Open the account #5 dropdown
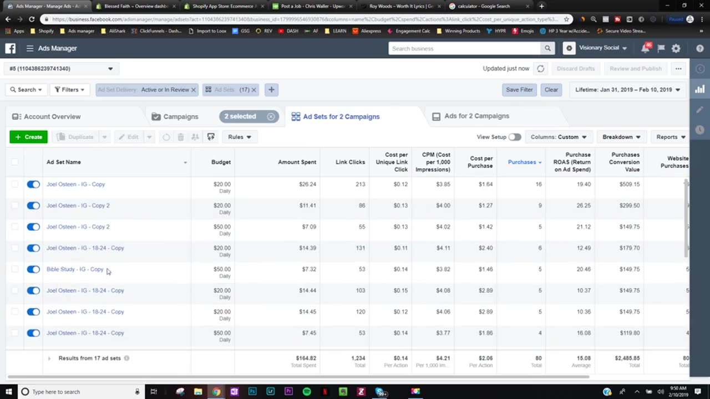The height and width of the screenshot is (399, 710). click(x=62, y=69)
